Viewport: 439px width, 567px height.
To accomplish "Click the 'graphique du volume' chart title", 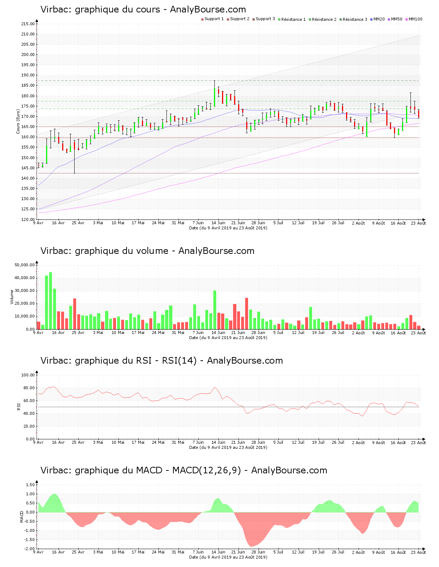I will [147, 251].
